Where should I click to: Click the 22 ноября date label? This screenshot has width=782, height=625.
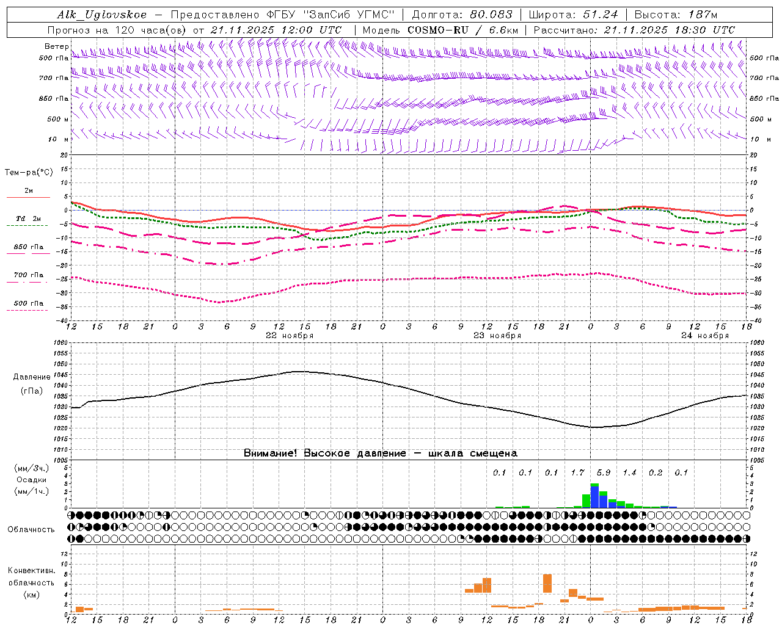pos(290,336)
